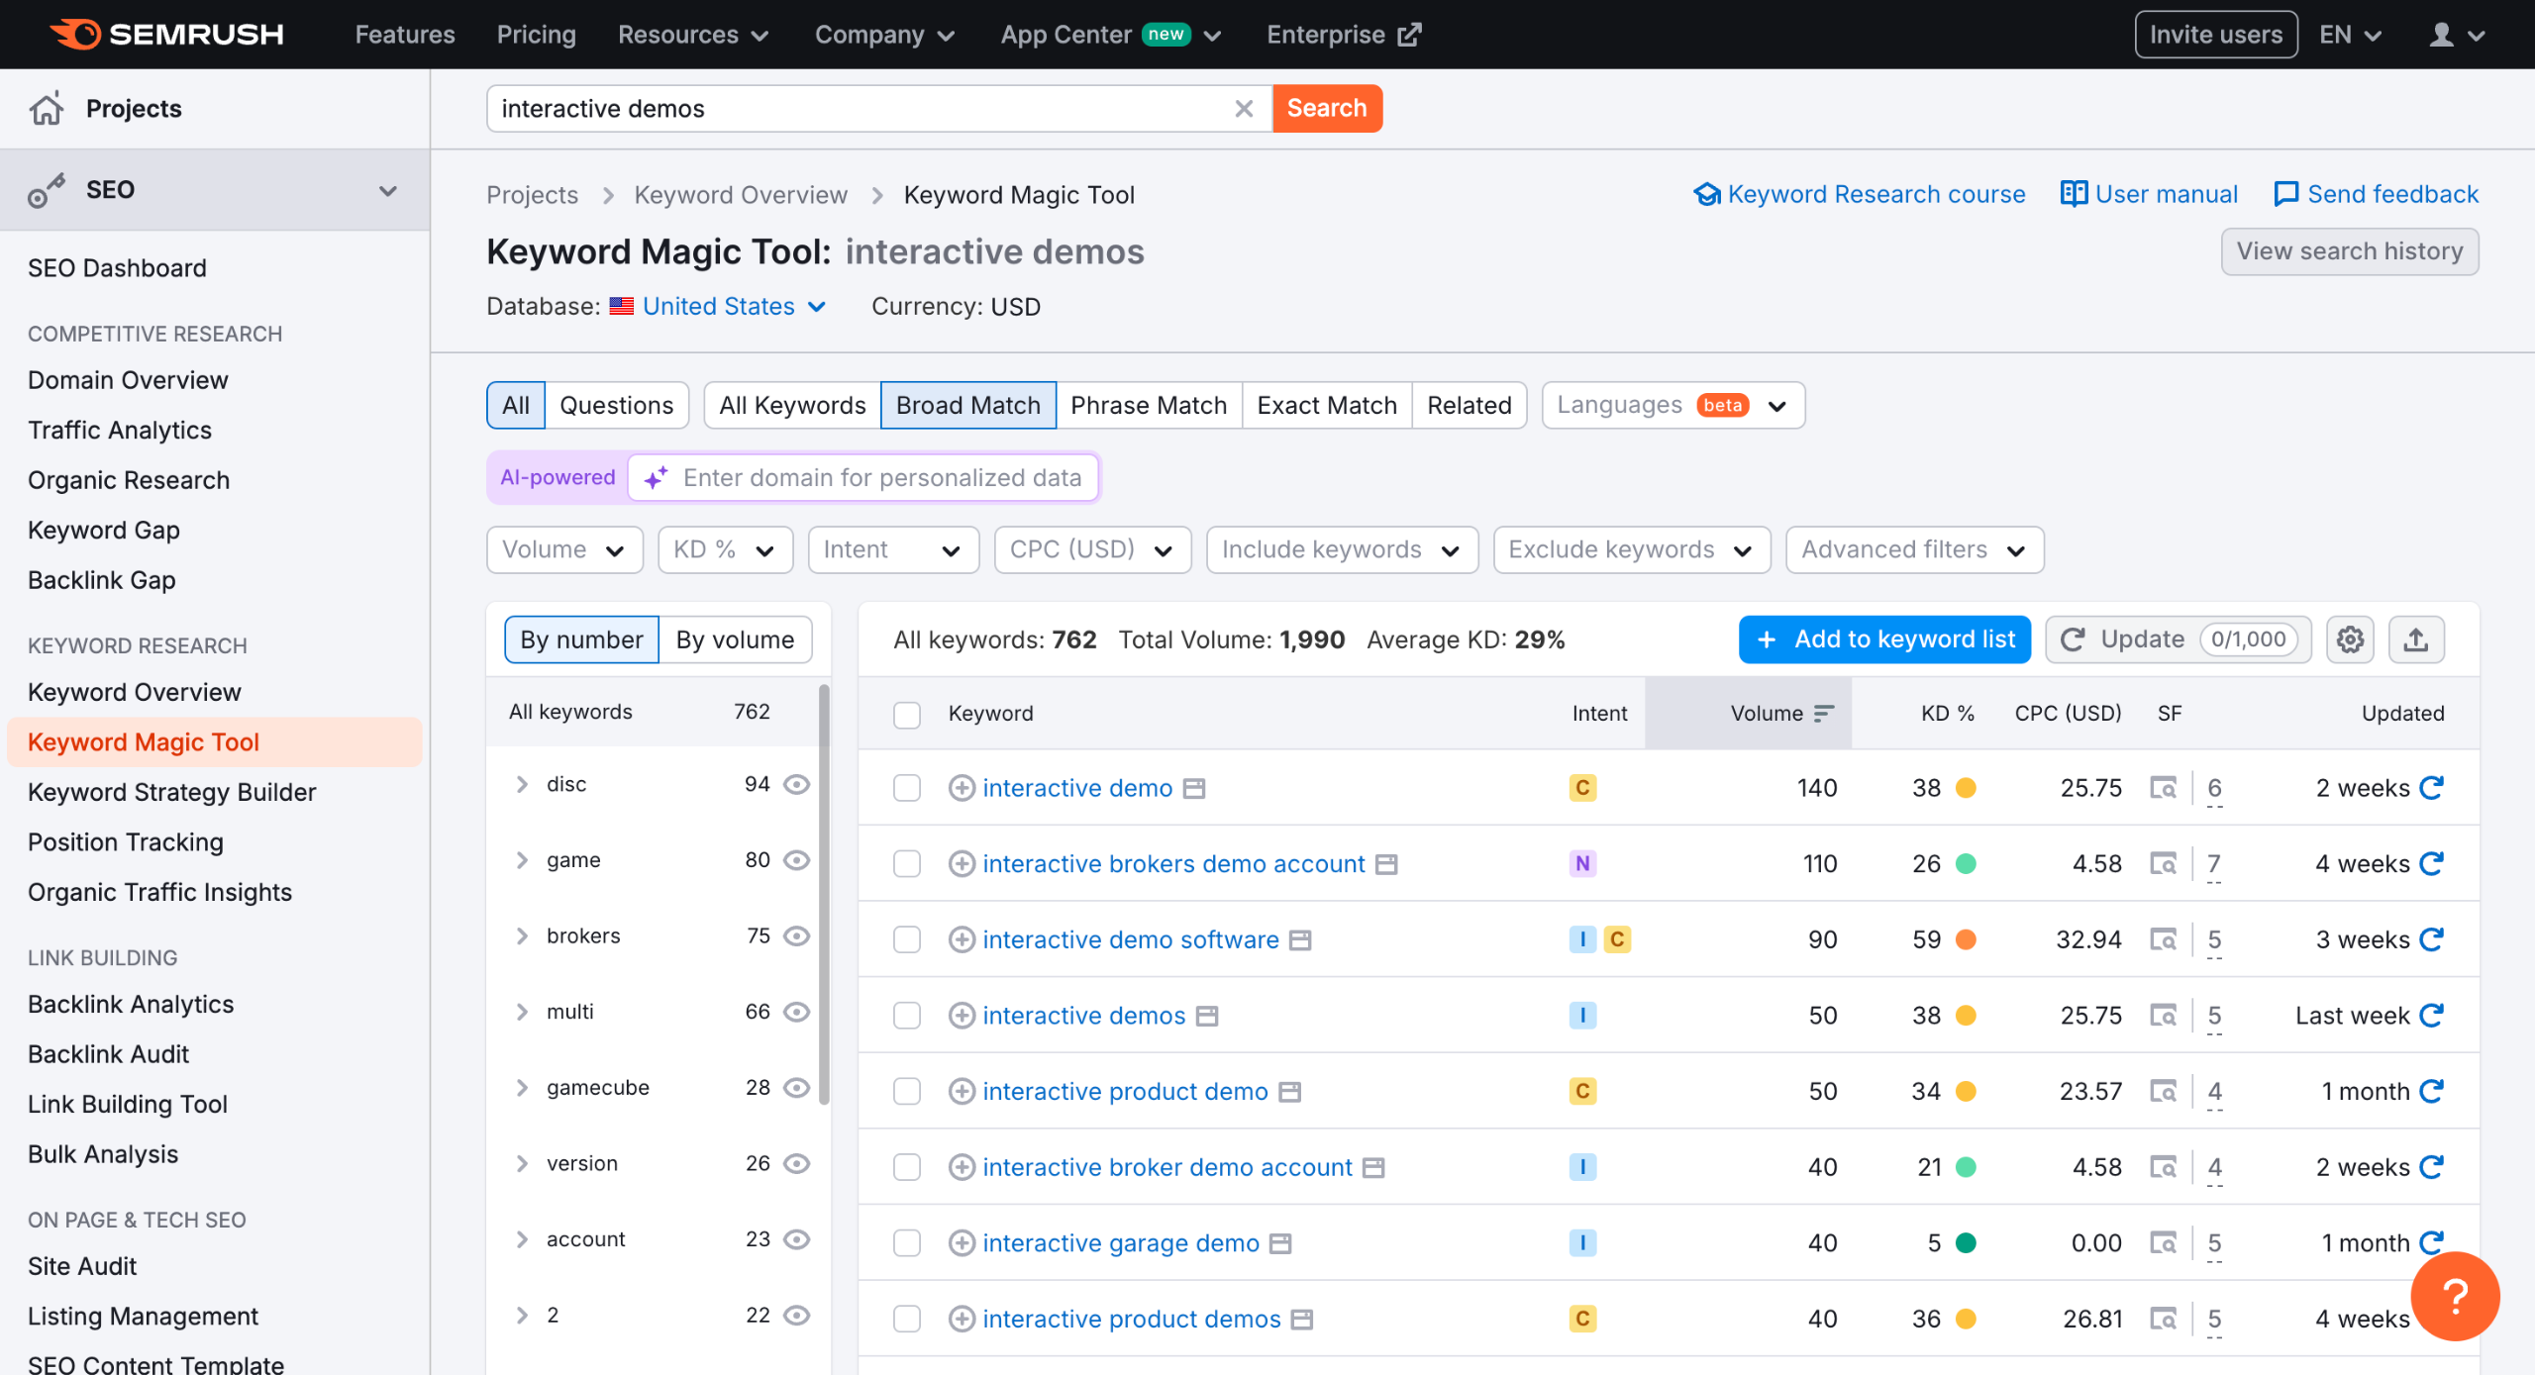Click plus icon beside interactive product demo
Viewport: 2535px width, 1375px height.
pos(962,1091)
